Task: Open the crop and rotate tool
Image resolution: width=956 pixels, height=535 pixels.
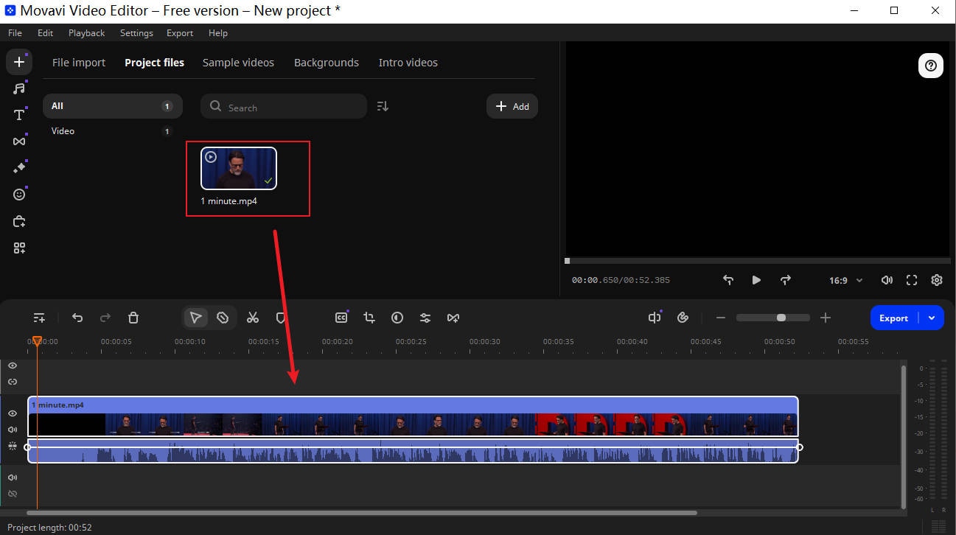Action: (x=369, y=318)
